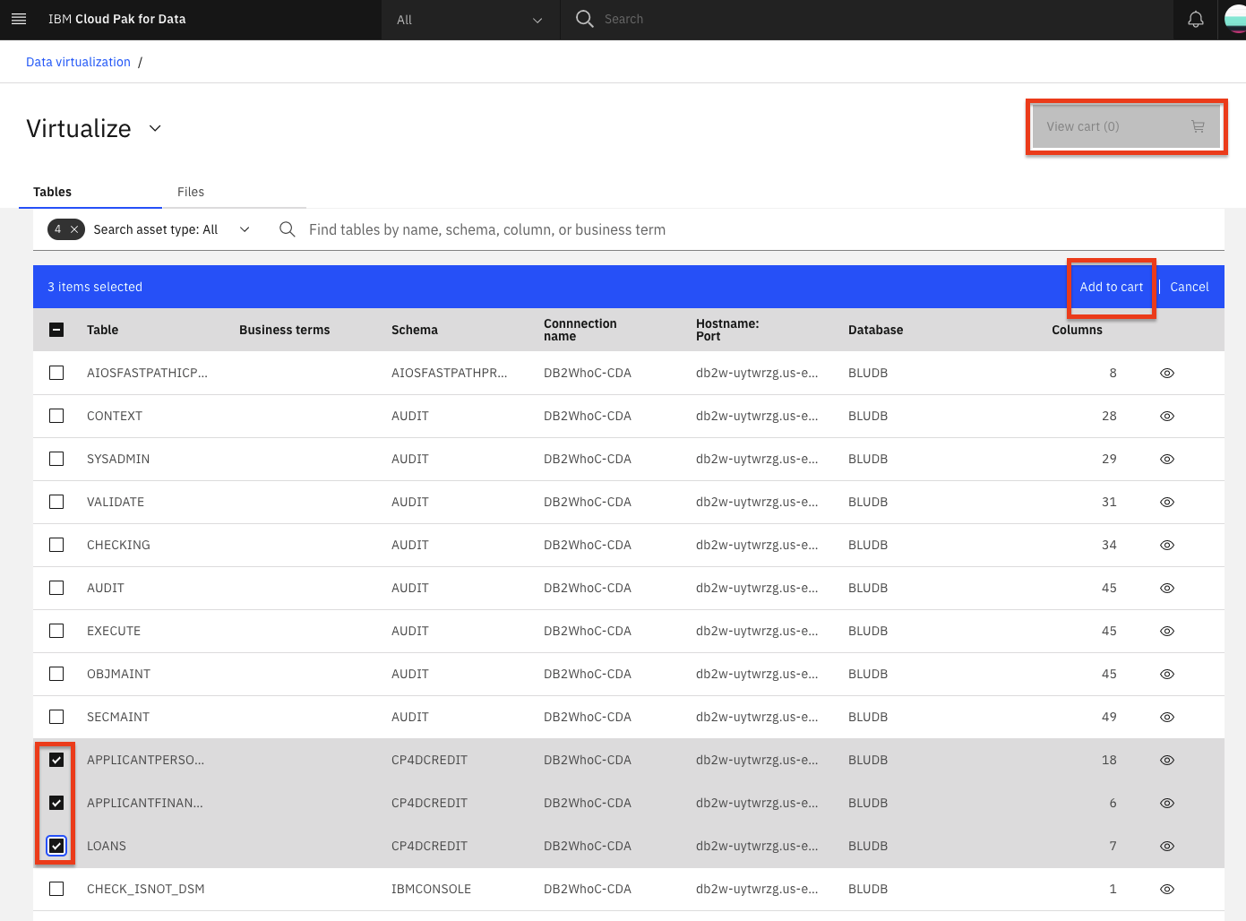This screenshot has width=1246, height=921.
Task: Check the OBJMAINT row checkbox
Action: click(x=56, y=674)
